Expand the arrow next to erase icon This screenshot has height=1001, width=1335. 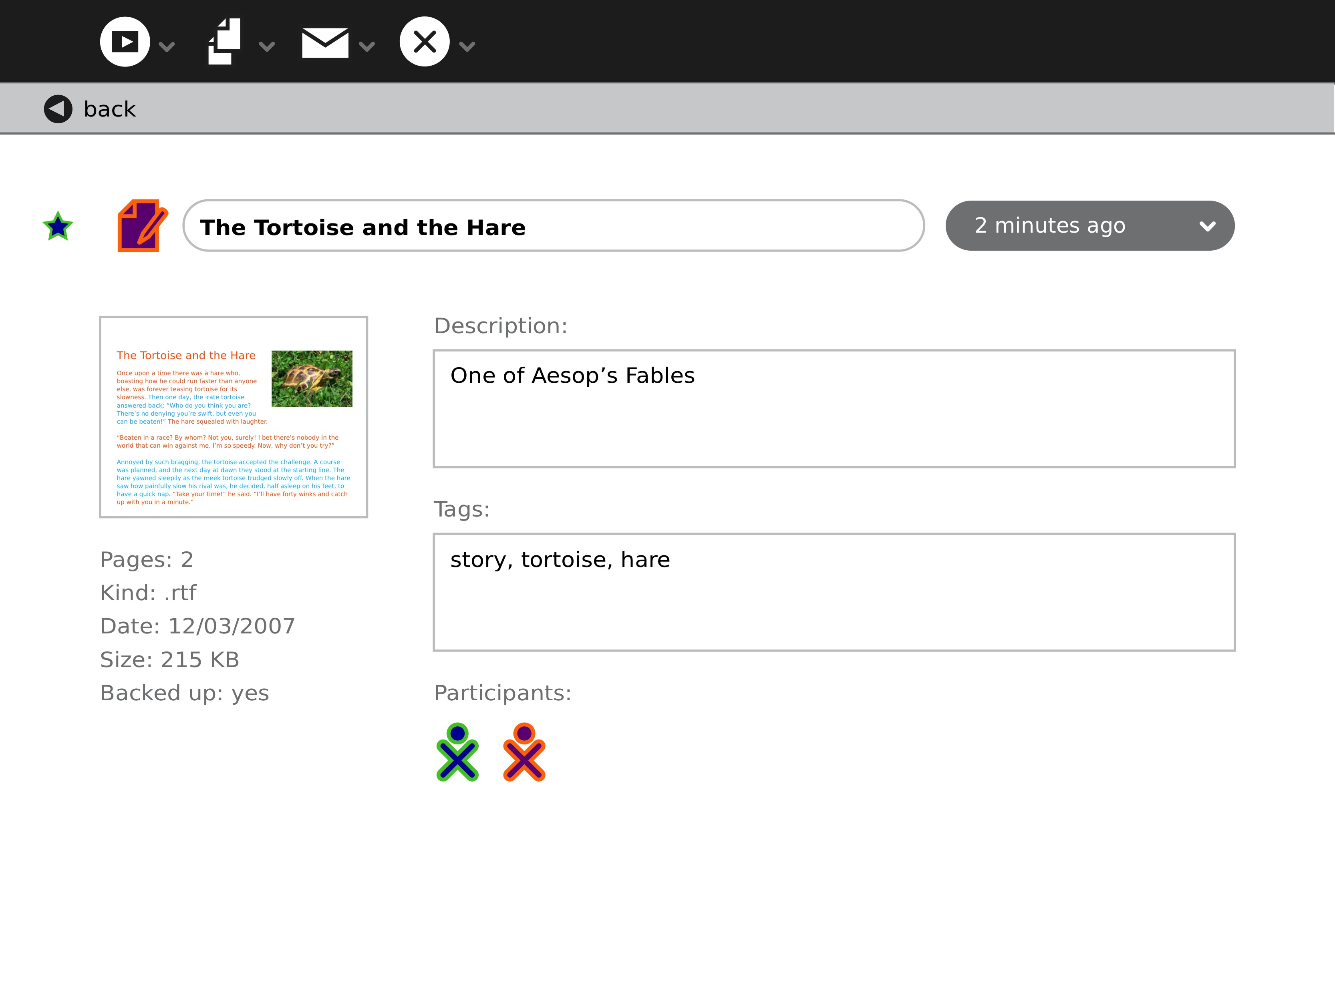click(467, 46)
